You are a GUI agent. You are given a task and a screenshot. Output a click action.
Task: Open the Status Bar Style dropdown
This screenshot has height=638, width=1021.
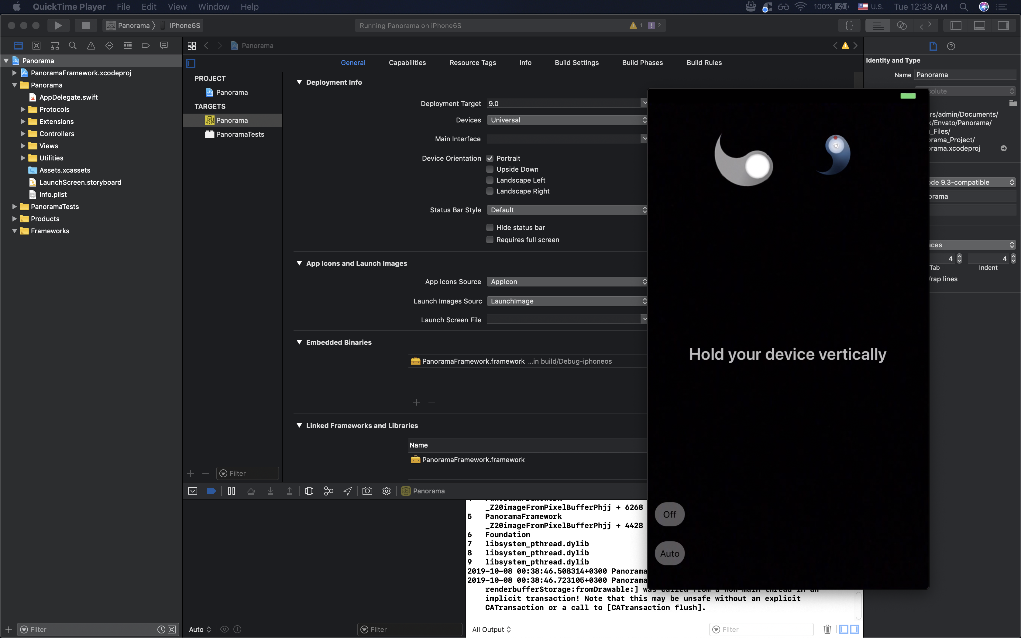(x=567, y=210)
